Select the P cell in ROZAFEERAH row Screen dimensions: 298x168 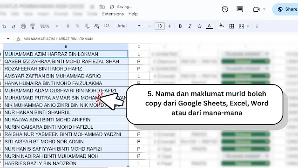[x=139, y=69]
